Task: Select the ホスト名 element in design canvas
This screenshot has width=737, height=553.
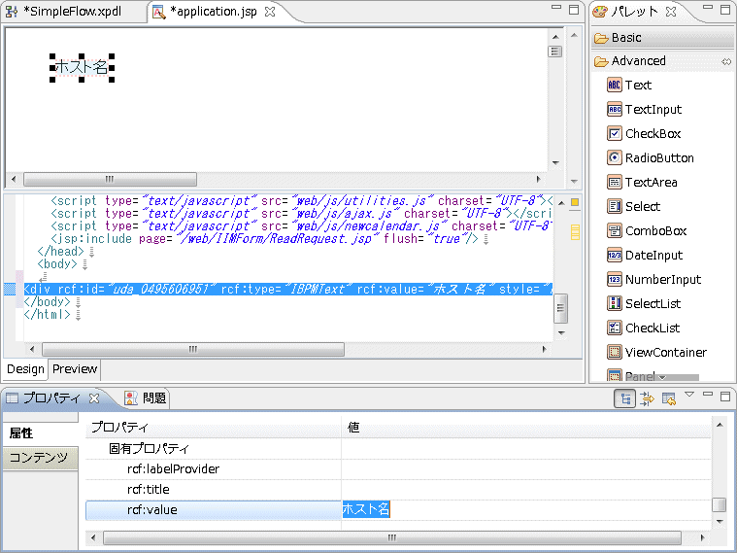Action: 82,67
